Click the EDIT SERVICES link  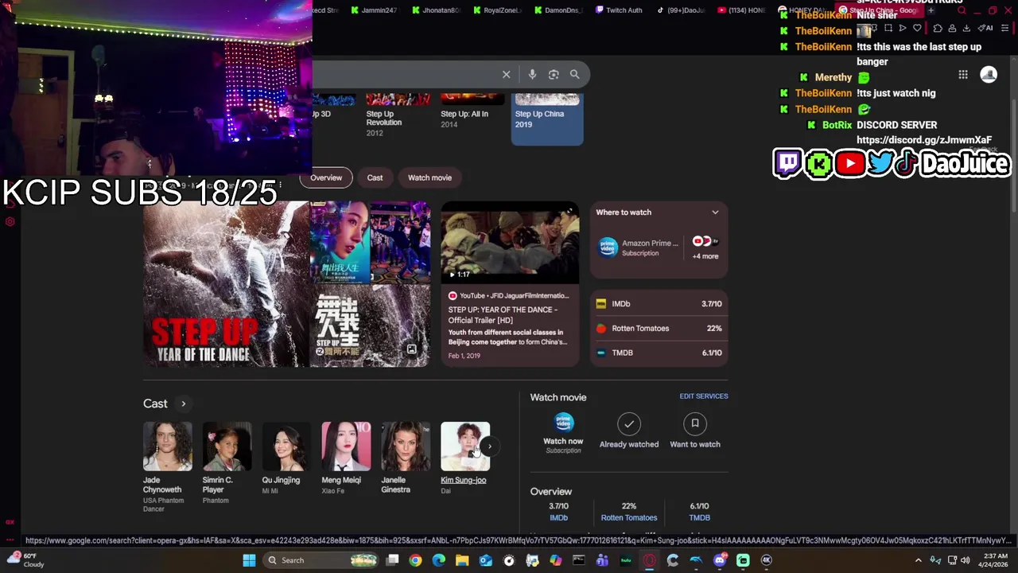704,396
